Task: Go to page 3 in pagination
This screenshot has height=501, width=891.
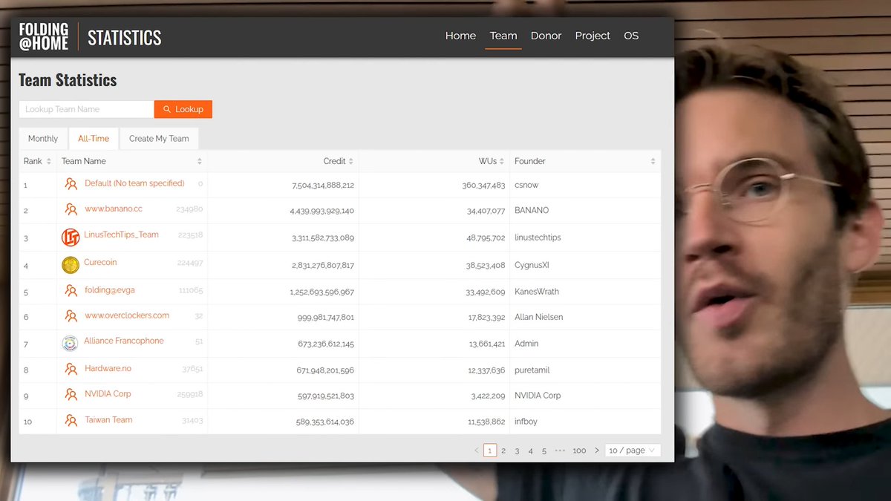Action: coord(517,451)
